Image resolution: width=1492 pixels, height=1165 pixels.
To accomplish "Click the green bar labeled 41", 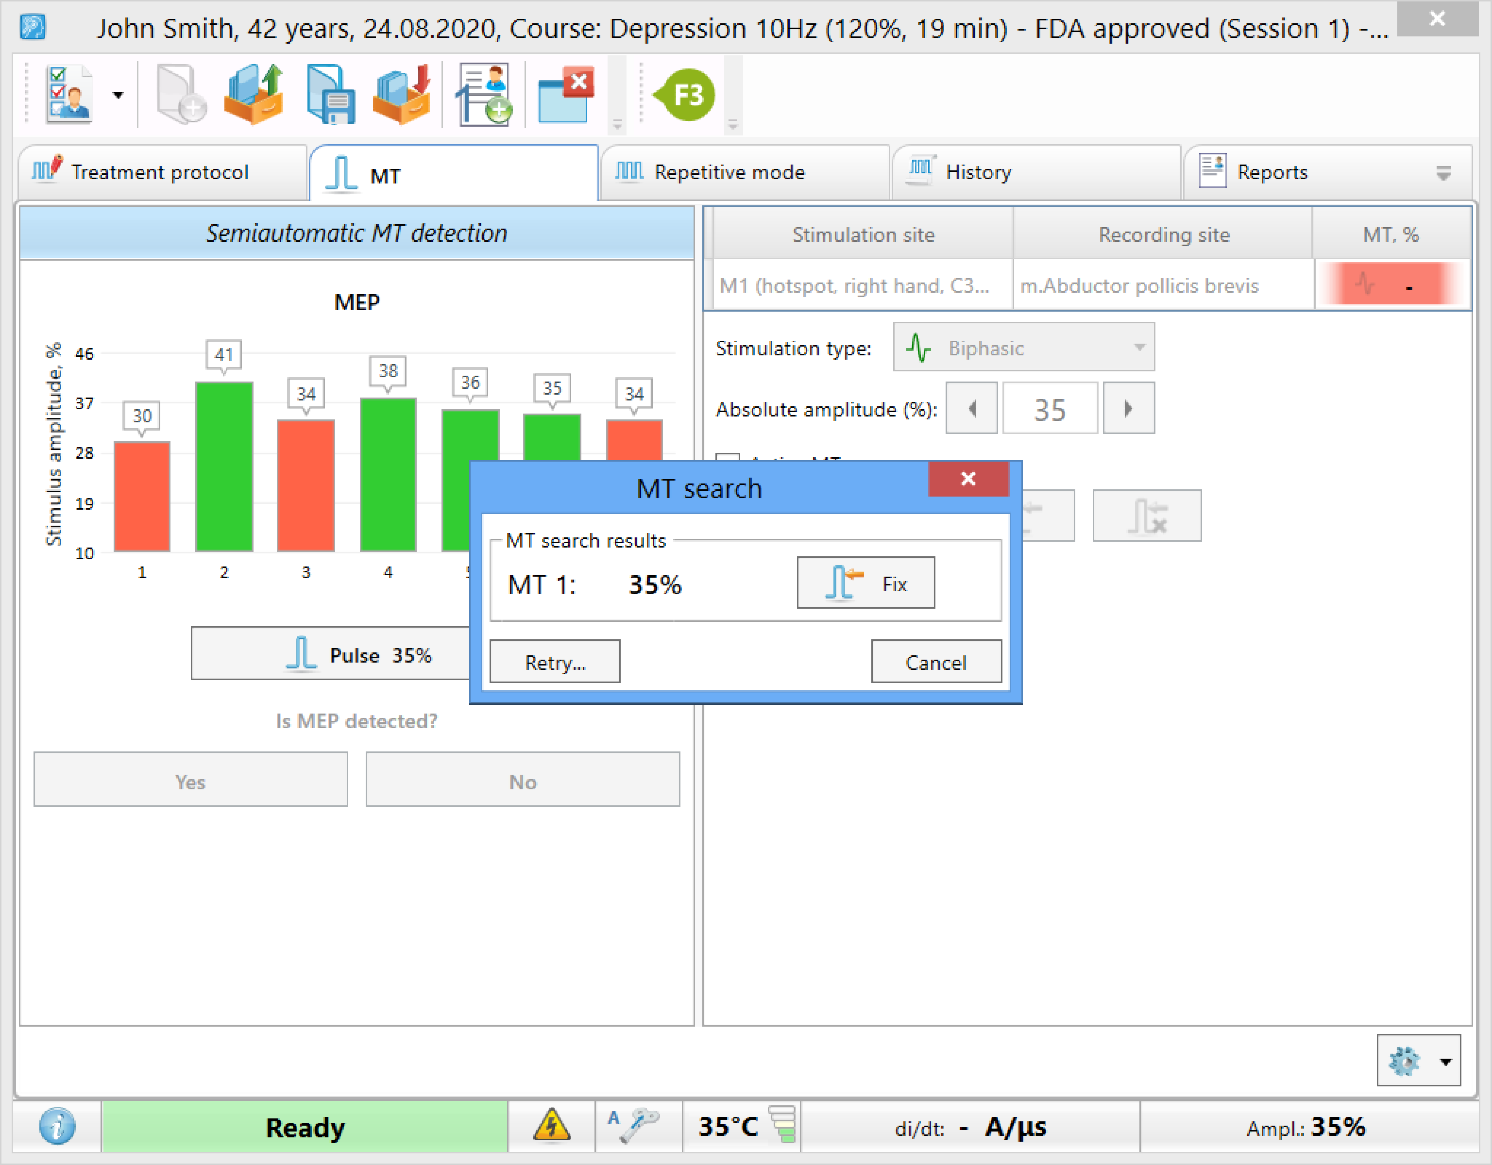I will (224, 466).
